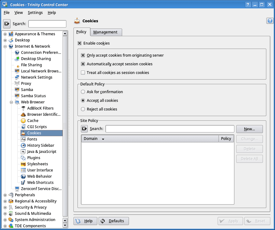Click the CGI Scripts icon
Viewport: 275px width, 230px height.
coord(23,127)
